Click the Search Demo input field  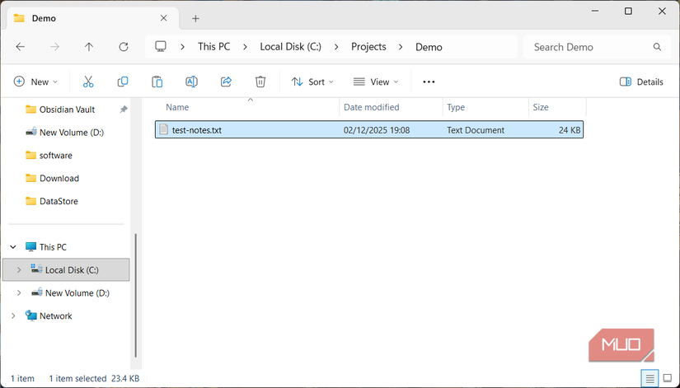point(598,47)
